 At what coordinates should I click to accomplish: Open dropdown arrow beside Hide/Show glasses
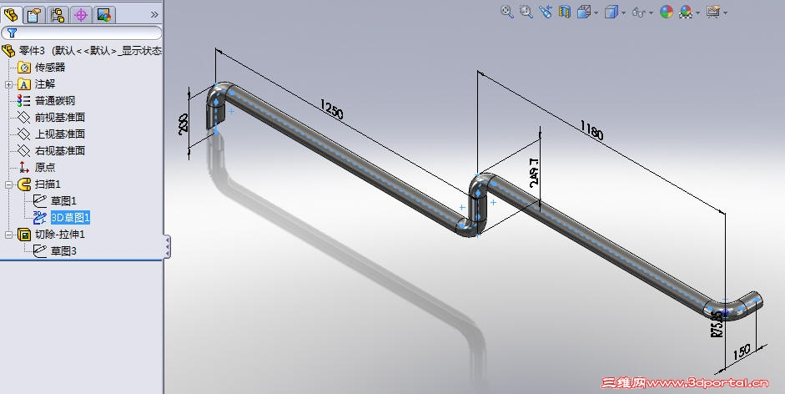coord(651,13)
